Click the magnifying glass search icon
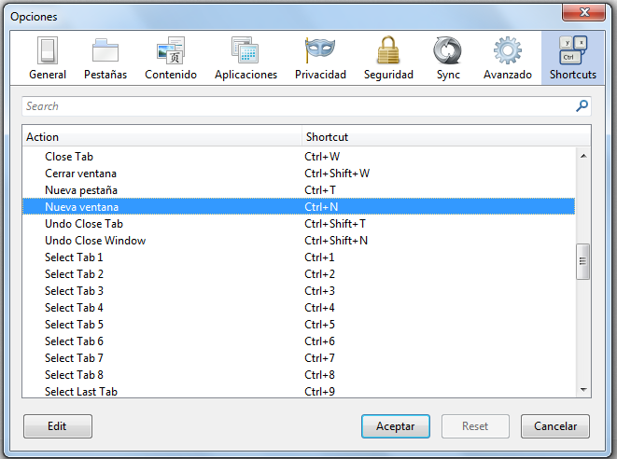This screenshot has width=617, height=459. [x=582, y=106]
